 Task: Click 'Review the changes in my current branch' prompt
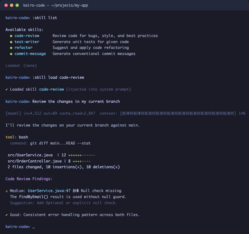coord(76,101)
